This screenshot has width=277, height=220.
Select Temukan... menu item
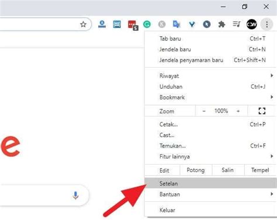pos(211,146)
